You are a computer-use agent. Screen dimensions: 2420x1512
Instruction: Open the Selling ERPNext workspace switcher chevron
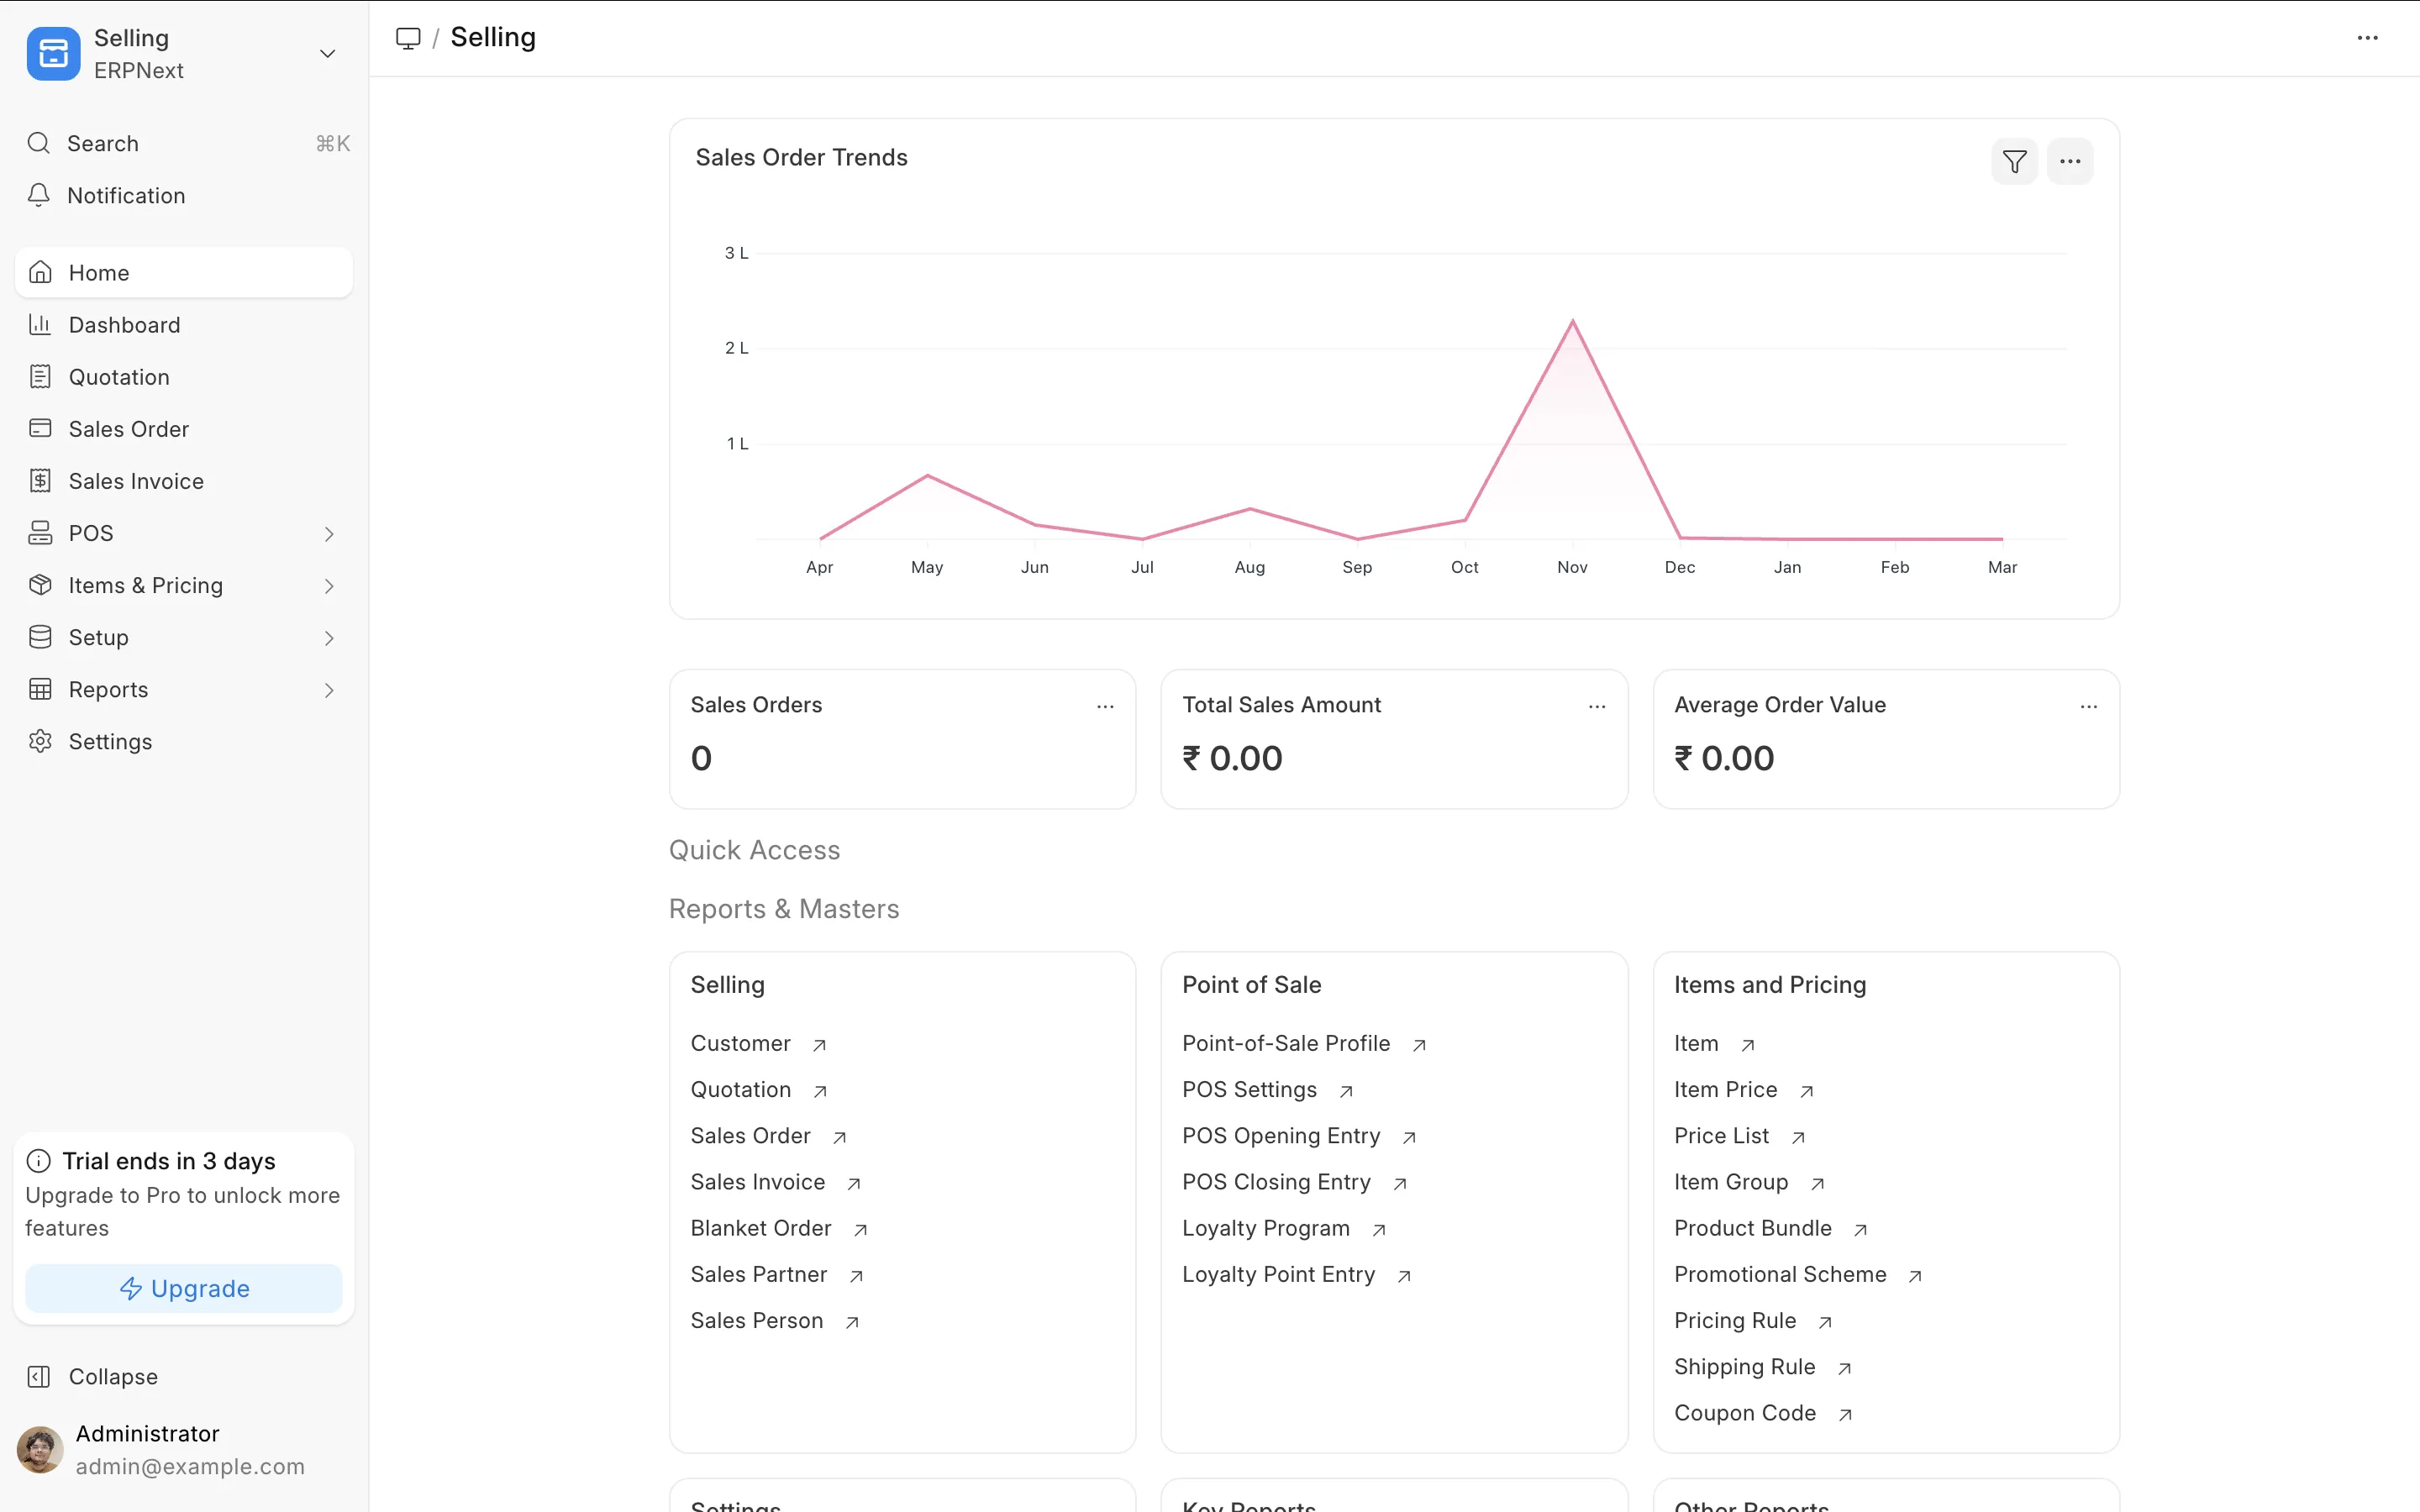click(327, 54)
